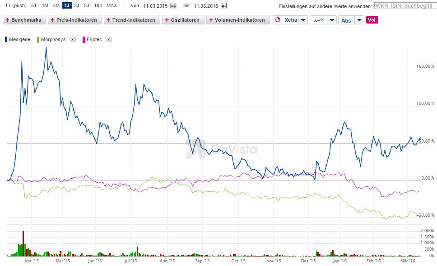Screen dimensions: 437x266
Task: Click the 100,00 % axis label
Action: pyautogui.click(x=425, y=104)
